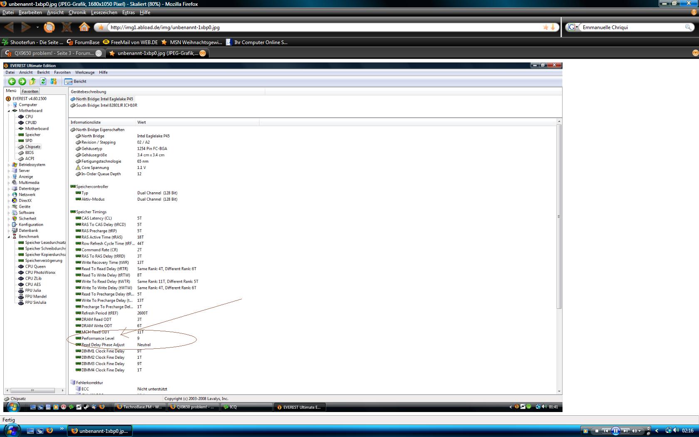Open the Shooterfun bookmark

point(32,42)
